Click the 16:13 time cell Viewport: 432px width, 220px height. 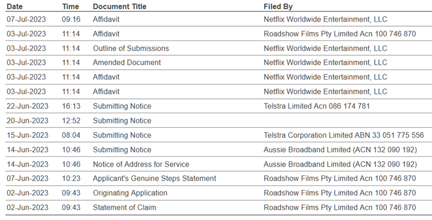tap(71, 106)
